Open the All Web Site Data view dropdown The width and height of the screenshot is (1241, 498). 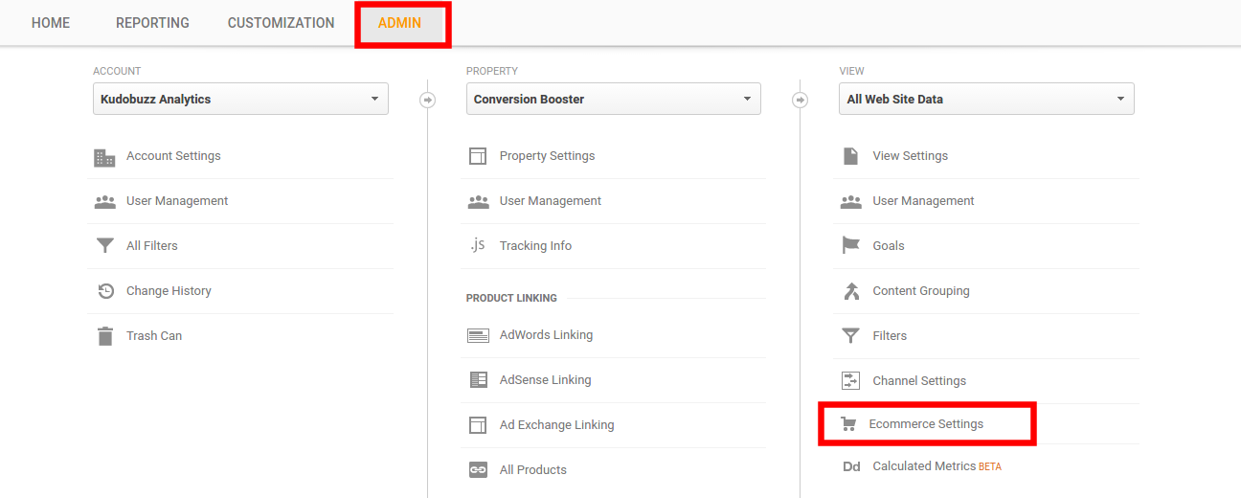point(986,99)
